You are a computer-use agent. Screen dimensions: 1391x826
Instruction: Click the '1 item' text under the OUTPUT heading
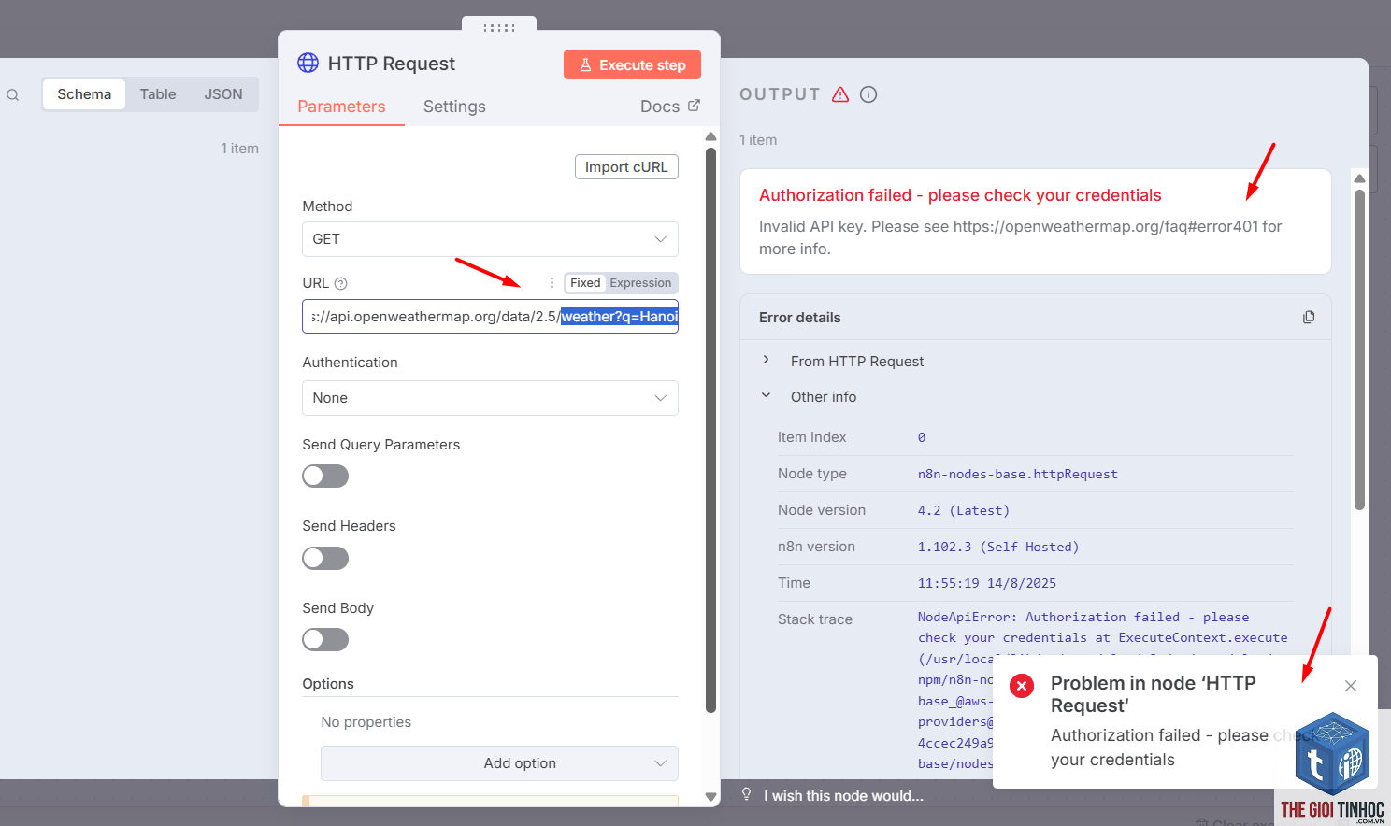coord(758,140)
